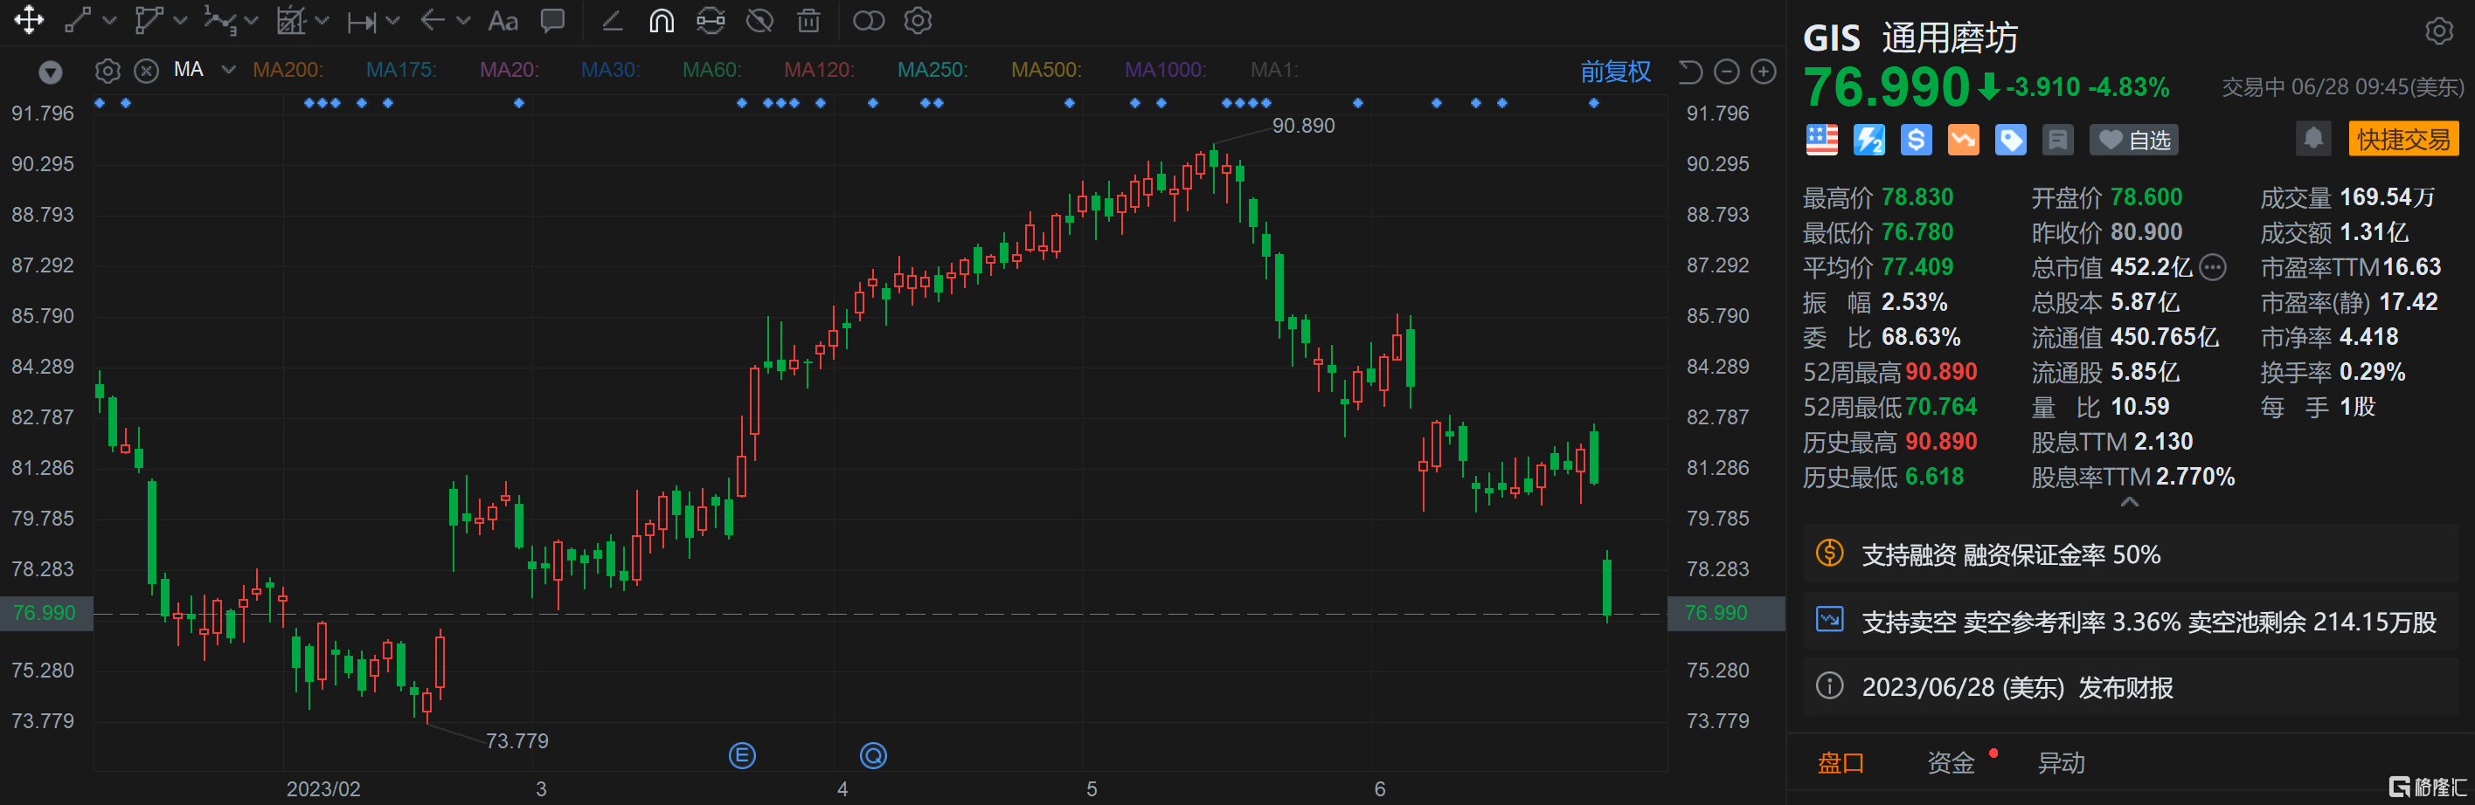The height and width of the screenshot is (805, 2475).
Task: Zoom in chart with plus icon
Action: click(1763, 71)
